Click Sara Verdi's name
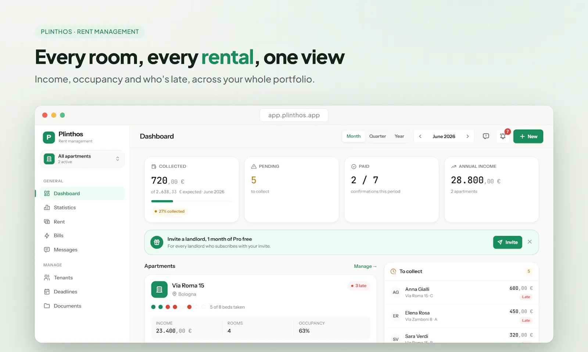The image size is (588, 352). [417, 336]
